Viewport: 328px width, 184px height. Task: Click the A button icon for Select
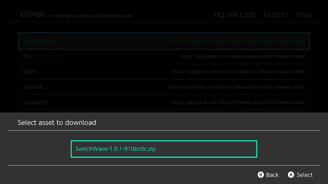(291, 175)
